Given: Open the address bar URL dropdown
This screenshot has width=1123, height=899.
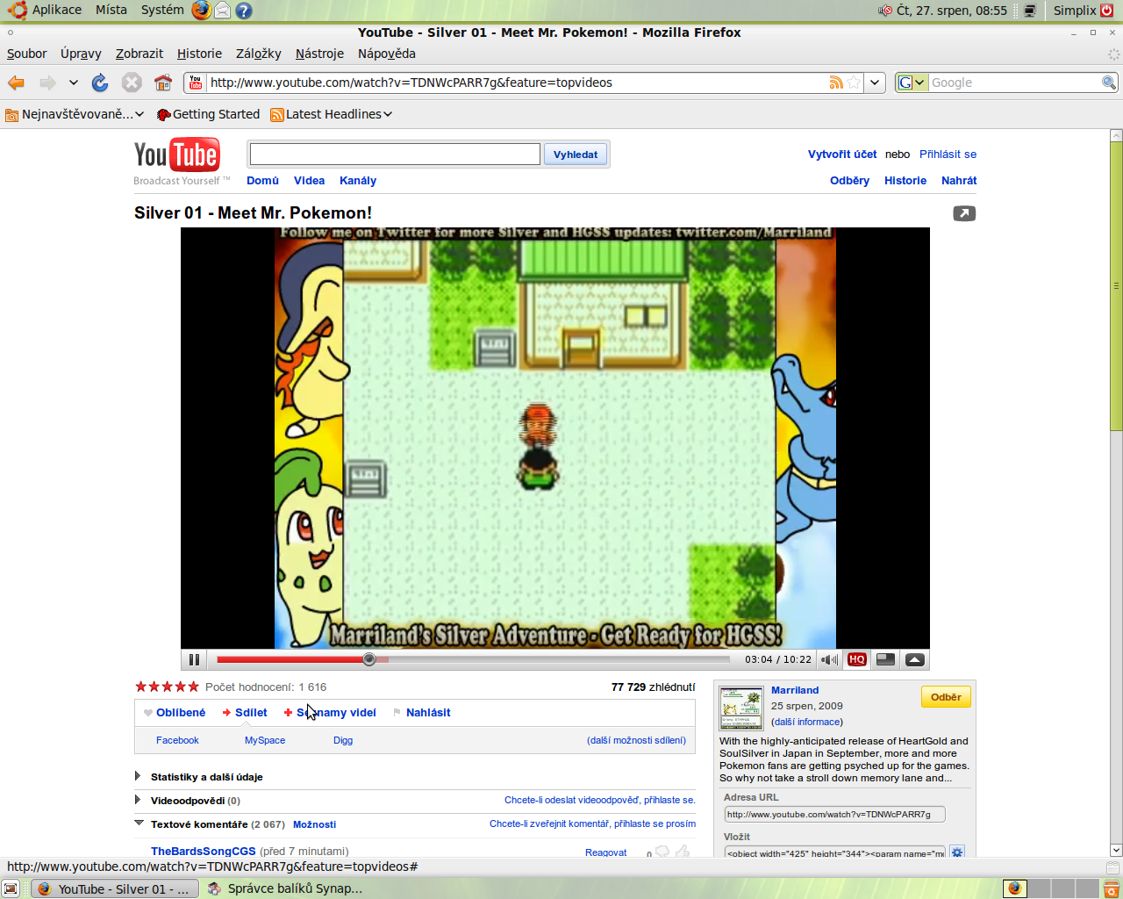Looking at the screenshot, I should point(875,83).
